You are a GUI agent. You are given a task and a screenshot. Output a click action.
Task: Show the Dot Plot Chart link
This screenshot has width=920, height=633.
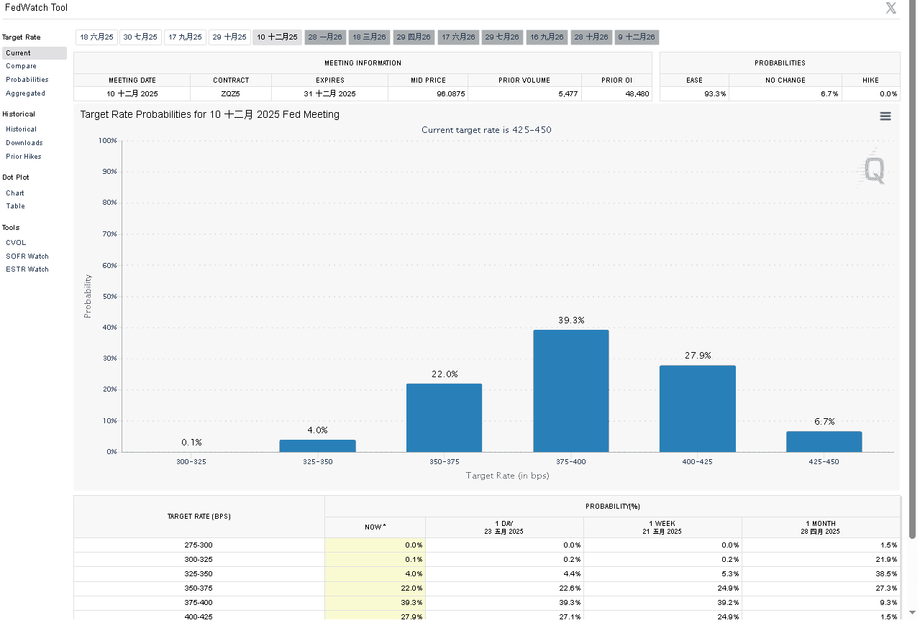coord(15,193)
